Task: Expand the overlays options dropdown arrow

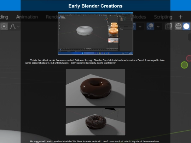Action: click(x=158, y=26)
